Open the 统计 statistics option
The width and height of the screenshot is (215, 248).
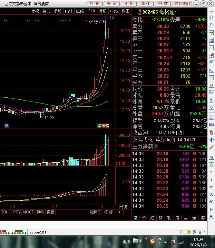click(x=69, y=11)
